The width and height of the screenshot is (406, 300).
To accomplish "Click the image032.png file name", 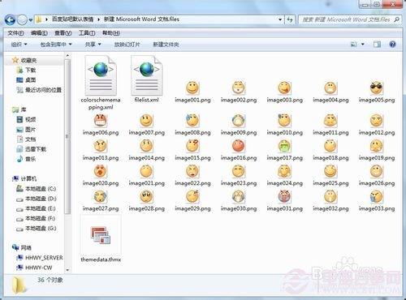I will [x=330, y=208].
